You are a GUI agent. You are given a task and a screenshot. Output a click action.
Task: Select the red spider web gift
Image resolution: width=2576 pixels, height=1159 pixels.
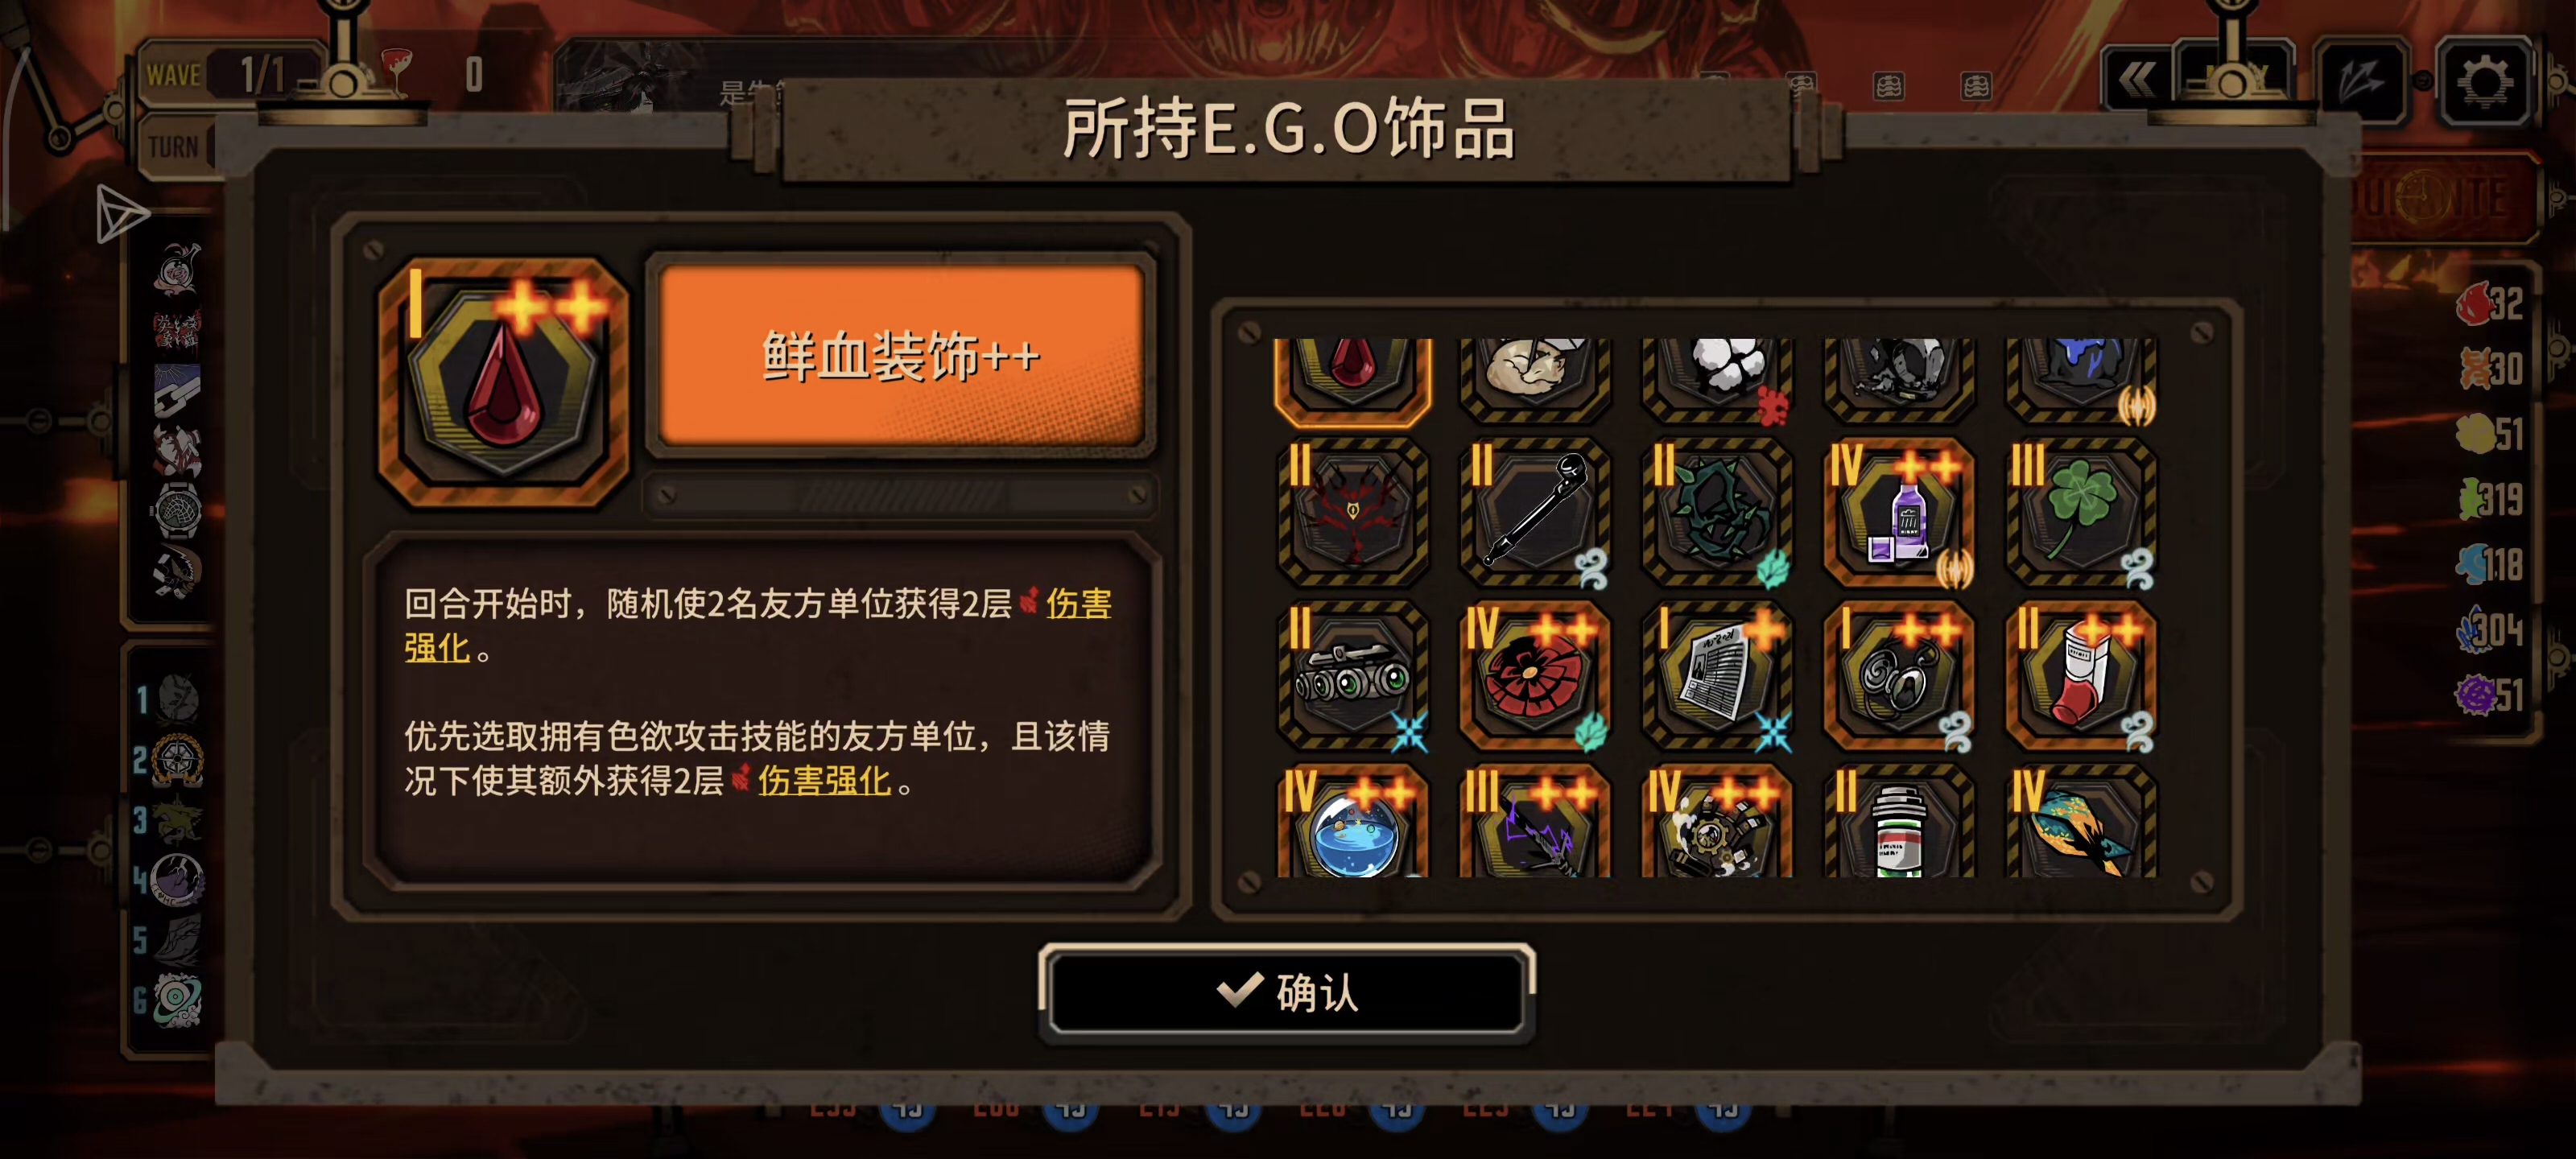pyautogui.click(x=1535, y=675)
